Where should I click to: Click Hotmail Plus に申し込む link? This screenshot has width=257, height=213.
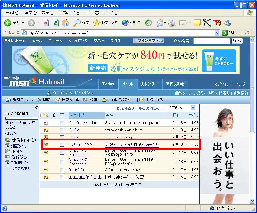[20, 125]
